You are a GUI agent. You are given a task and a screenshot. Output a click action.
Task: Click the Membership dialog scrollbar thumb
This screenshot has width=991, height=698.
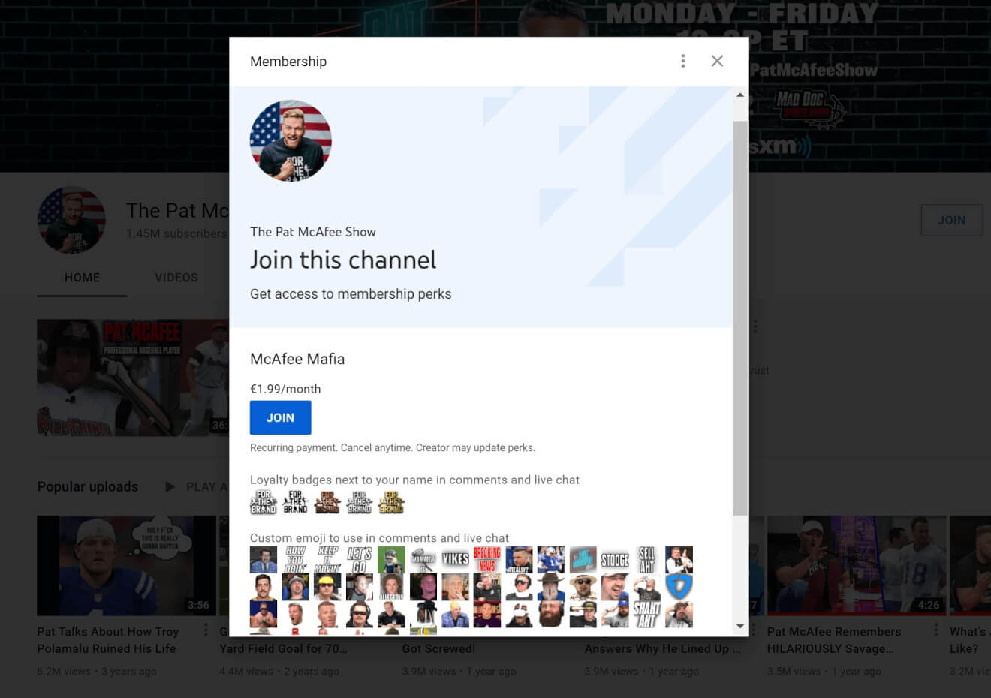pos(740,317)
